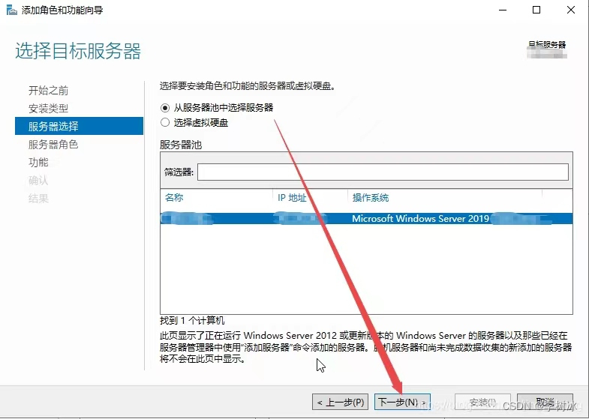Open '服务器选择' step in the sidebar

click(x=80, y=126)
